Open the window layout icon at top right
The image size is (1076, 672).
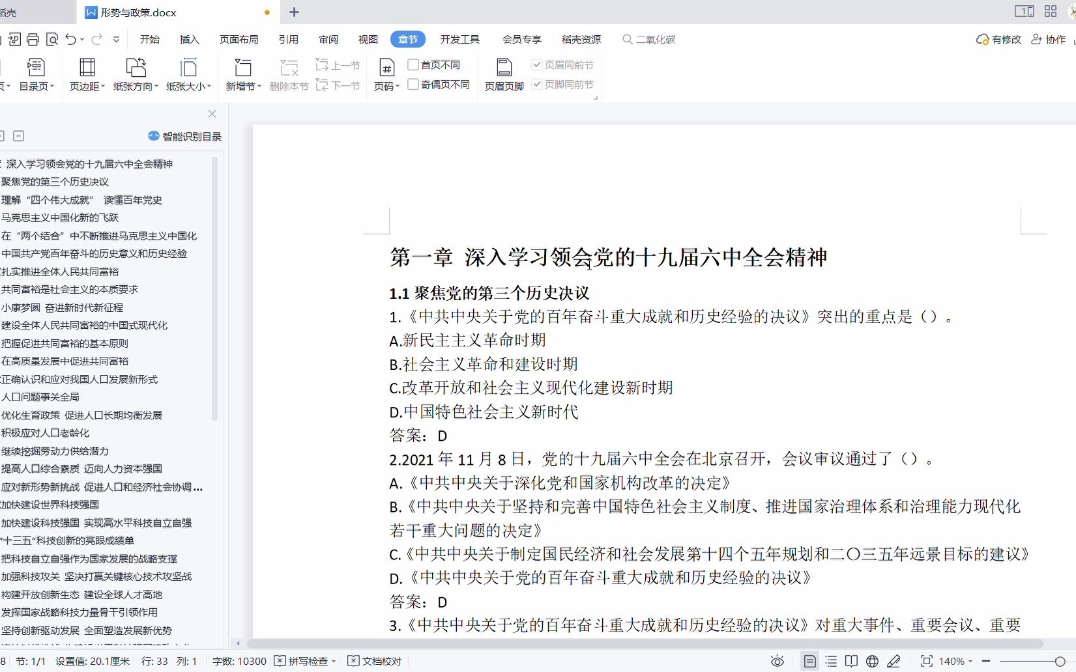click(x=1024, y=12)
